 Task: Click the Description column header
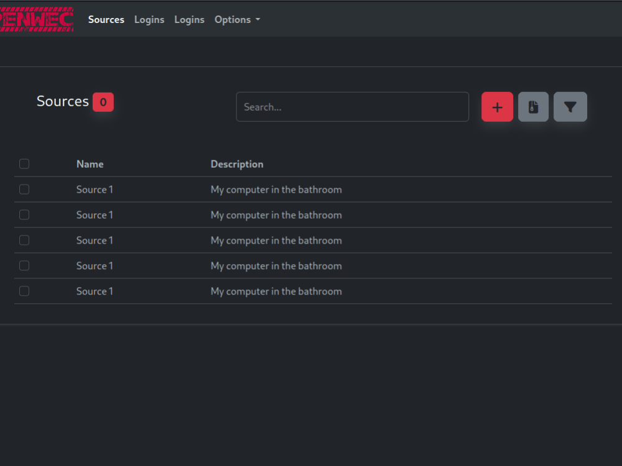pyautogui.click(x=237, y=163)
